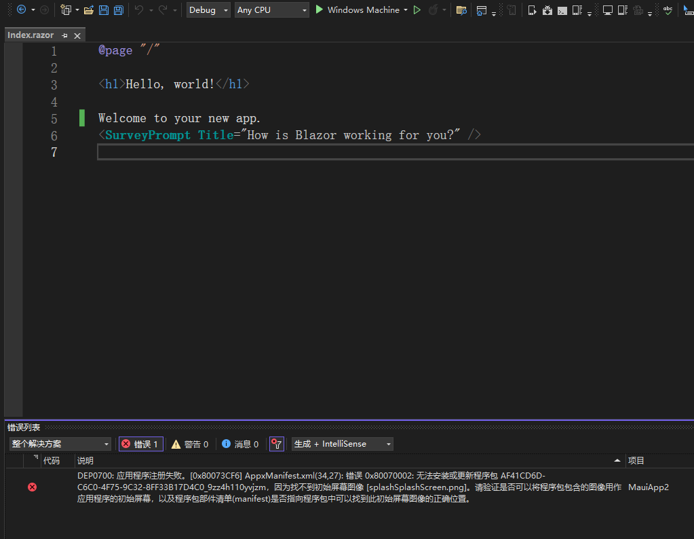Click the empty line 7 in editor
Screen dimensions: 694x539
tap(396, 152)
